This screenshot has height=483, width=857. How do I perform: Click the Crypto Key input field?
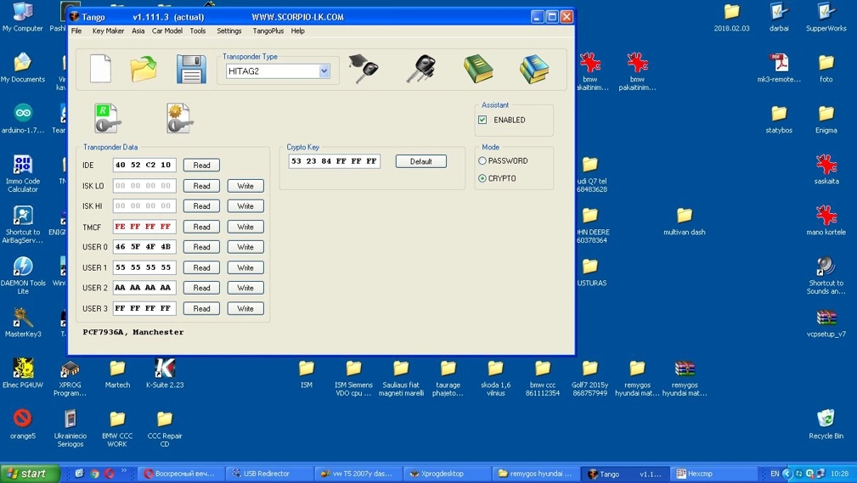point(334,161)
